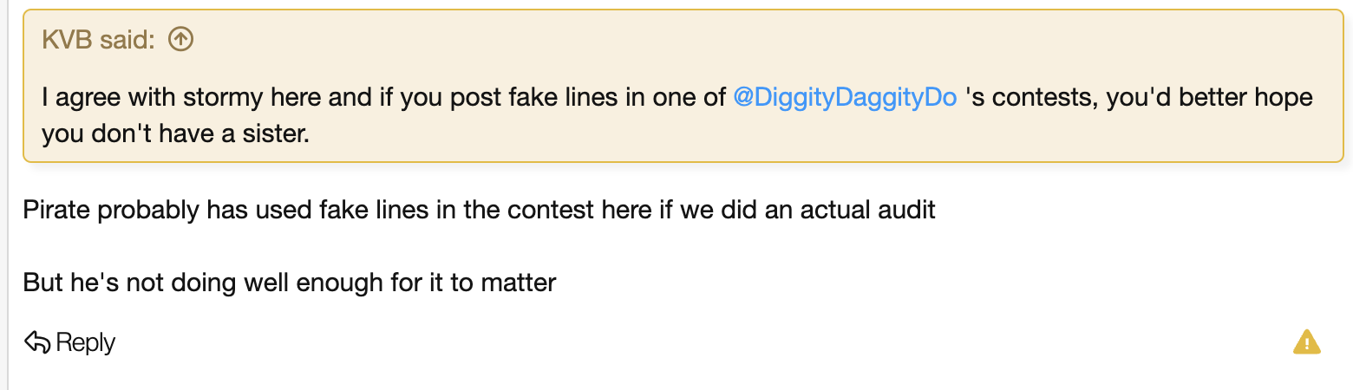Screen dimensions: 1353x390
Task: Report post using yellow warning triangle
Action: click(1306, 342)
